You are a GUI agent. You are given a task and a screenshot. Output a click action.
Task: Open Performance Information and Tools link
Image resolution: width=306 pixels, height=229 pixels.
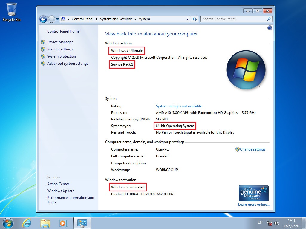(x=71, y=200)
